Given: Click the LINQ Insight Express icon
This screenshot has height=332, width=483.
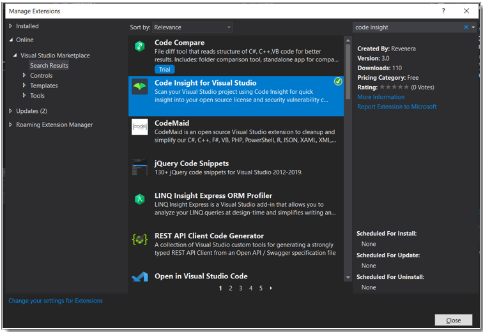Looking at the screenshot, I should tap(140, 199).
